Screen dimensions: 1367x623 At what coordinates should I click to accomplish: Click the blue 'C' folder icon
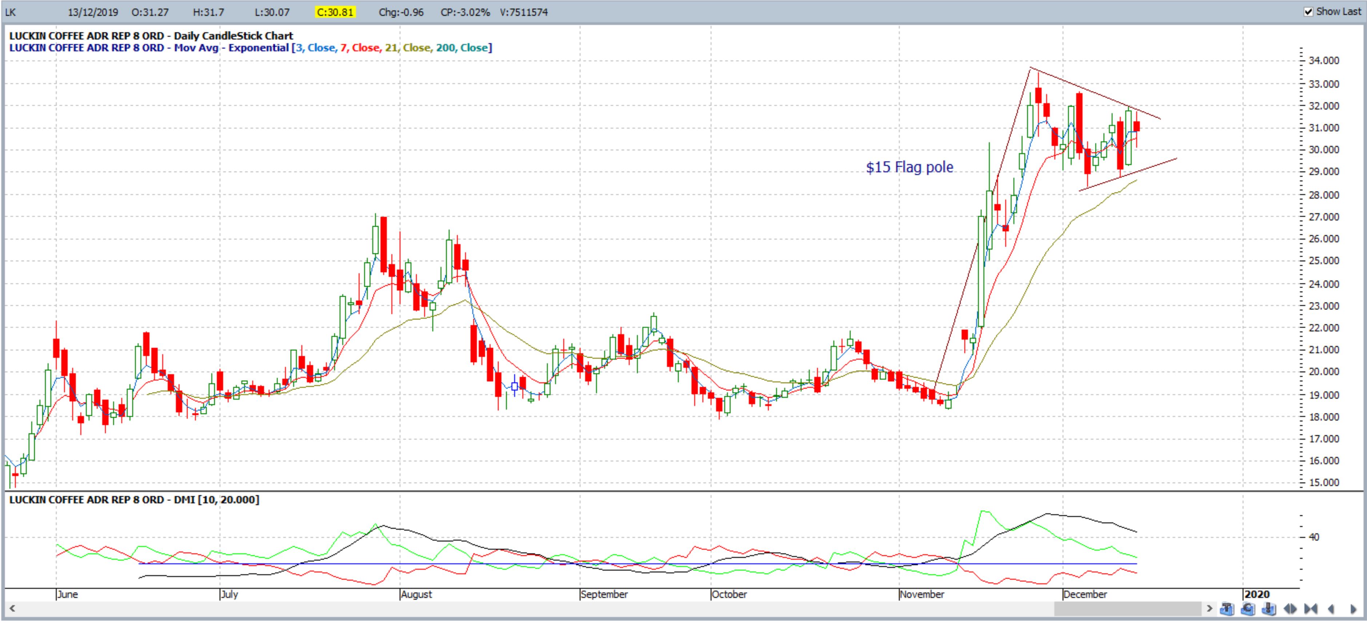[x=1248, y=609]
